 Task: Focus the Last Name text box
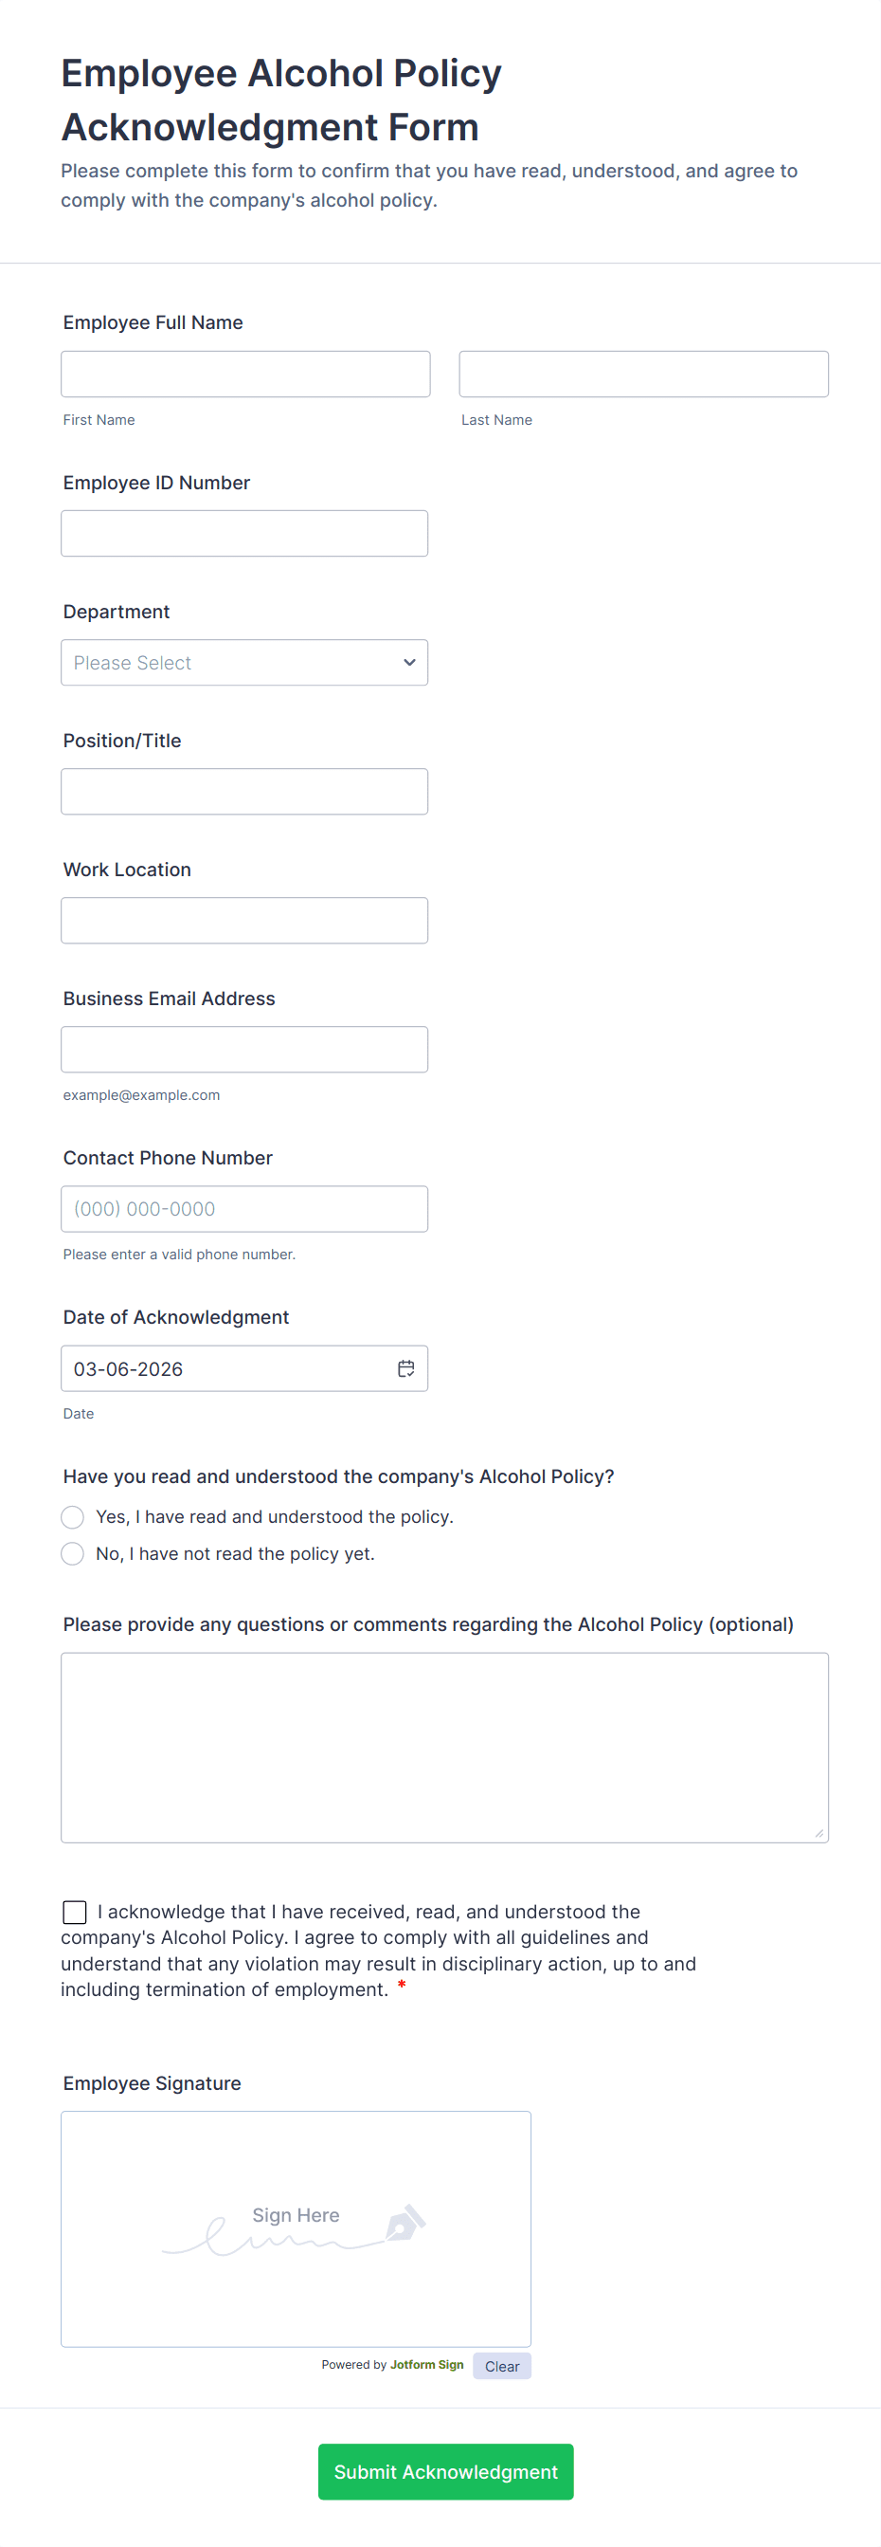643,374
